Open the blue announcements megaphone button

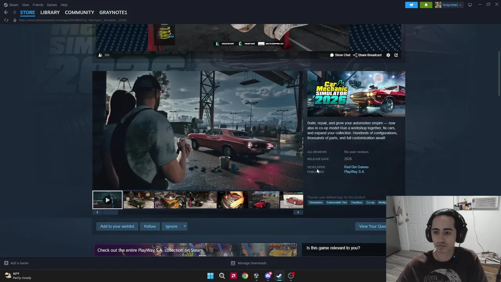(x=411, y=5)
